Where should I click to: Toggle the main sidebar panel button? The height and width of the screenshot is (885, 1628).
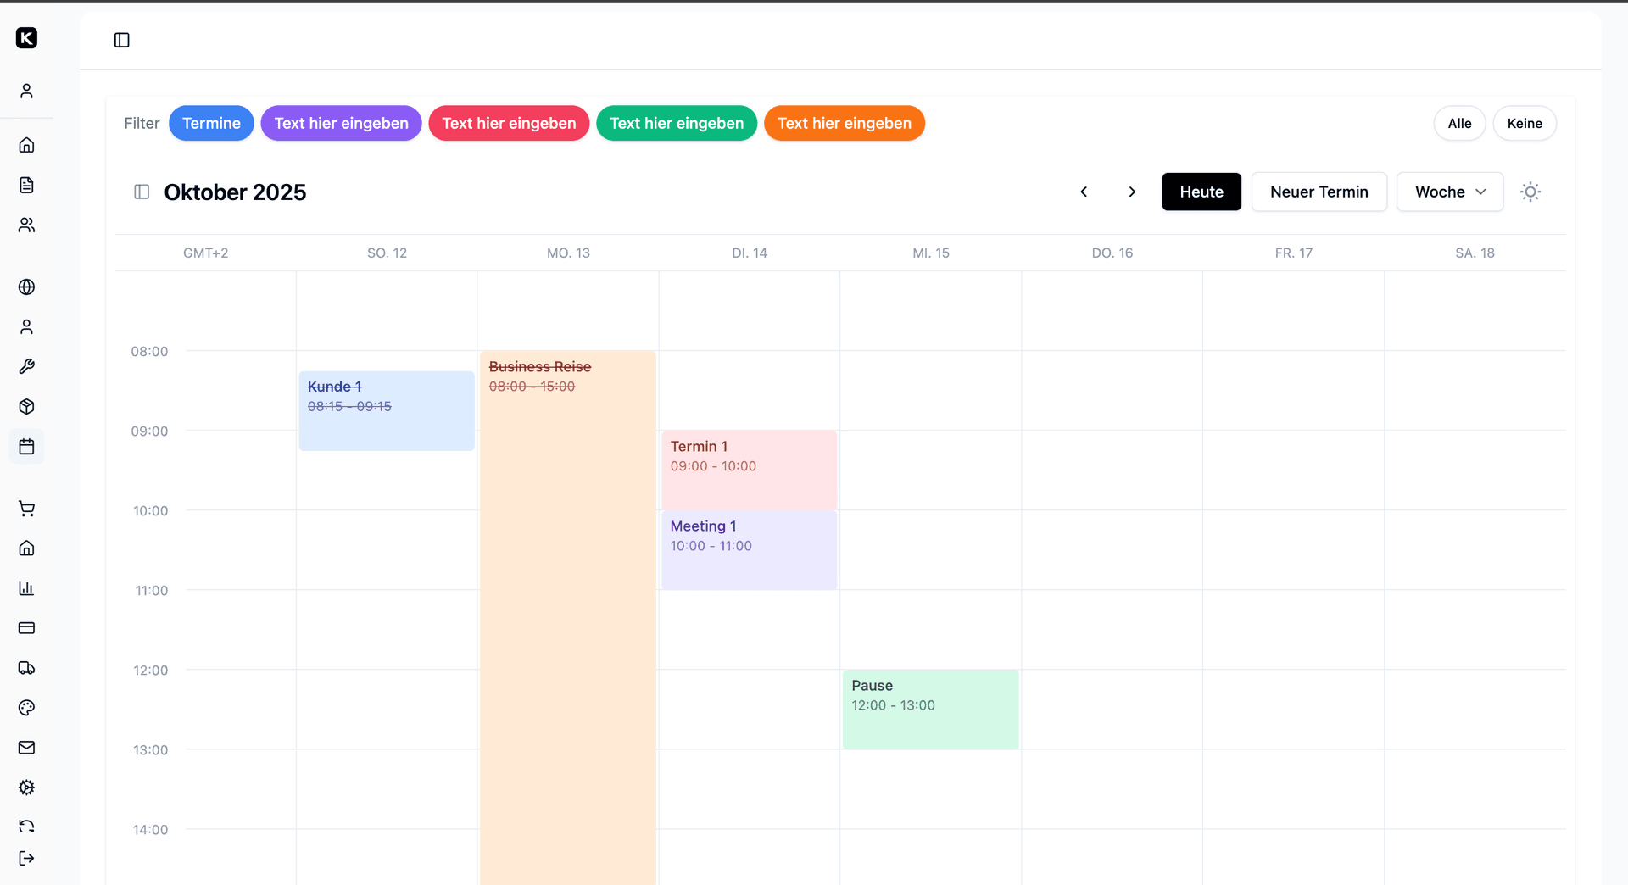(x=122, y=41)
